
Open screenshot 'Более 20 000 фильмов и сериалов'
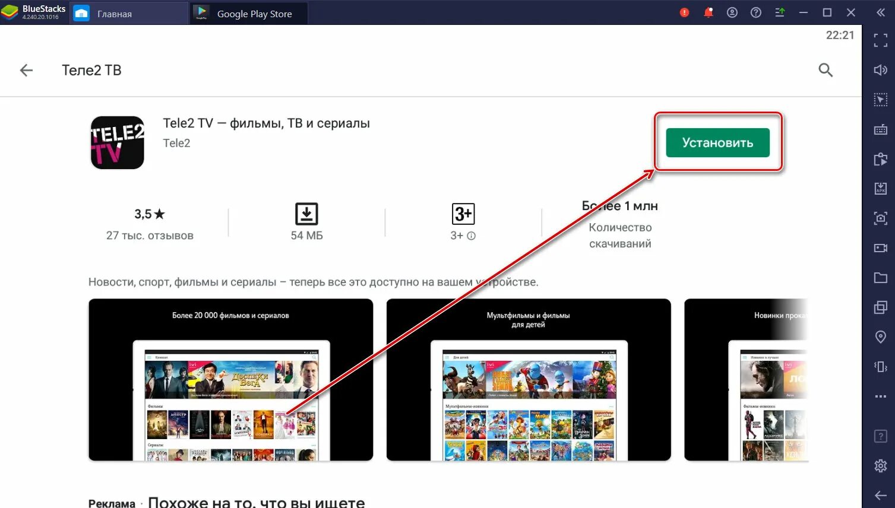pos(231,380)
